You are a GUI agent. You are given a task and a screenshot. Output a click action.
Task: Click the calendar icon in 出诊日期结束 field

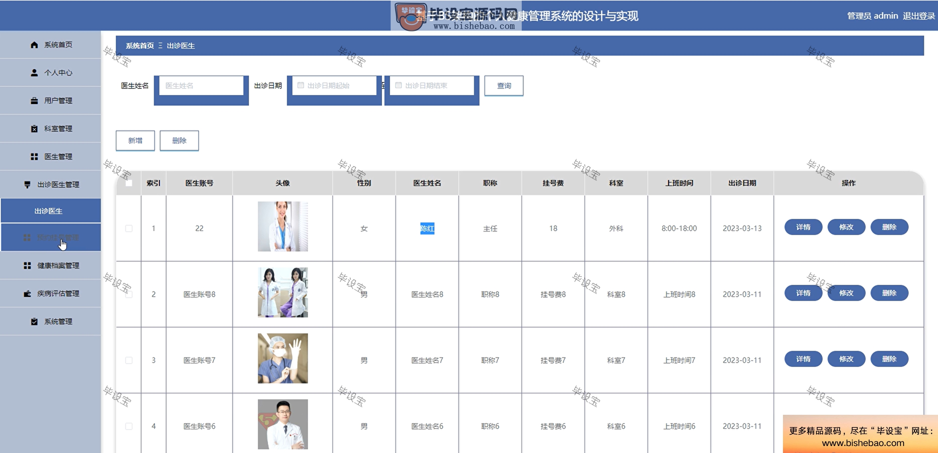pos(398,85)
